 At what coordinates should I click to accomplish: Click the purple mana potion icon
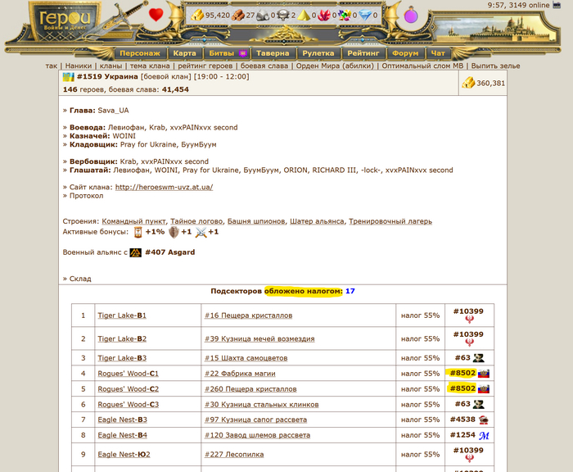(411, 15)
